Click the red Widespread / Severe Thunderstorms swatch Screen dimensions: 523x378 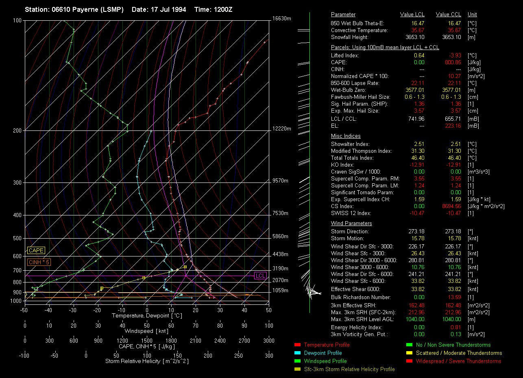click(x=409, y=361)
